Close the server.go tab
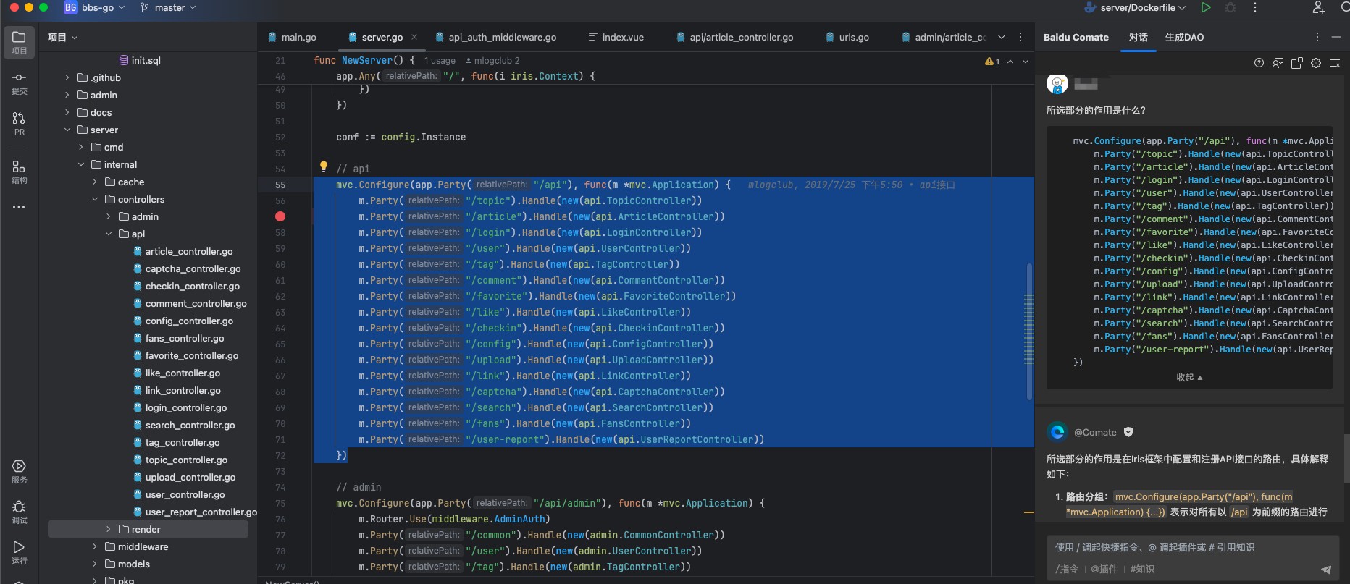Screen dimensions: 1350x584 414,37
